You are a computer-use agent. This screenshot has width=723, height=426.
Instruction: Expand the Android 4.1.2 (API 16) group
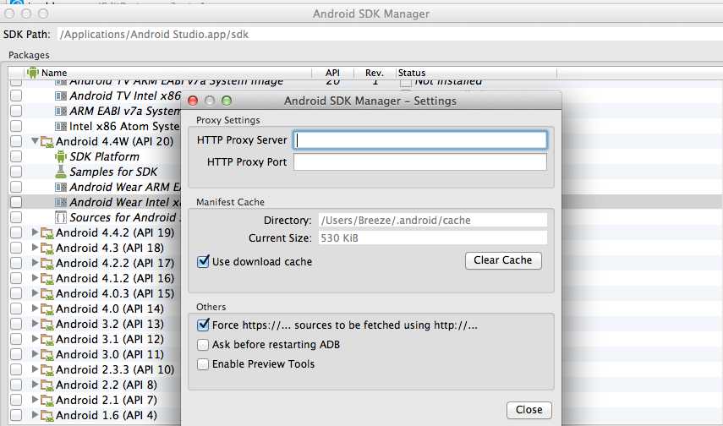point(35,278)
